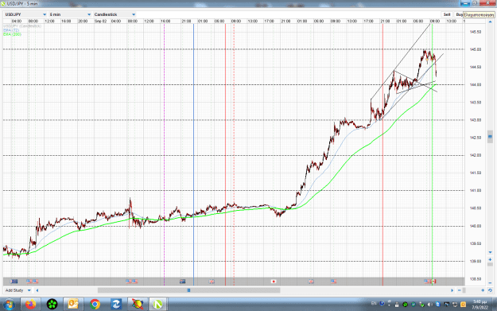Open Outlook from the taskbar
The image size is (497, 311).
(73, 305)
